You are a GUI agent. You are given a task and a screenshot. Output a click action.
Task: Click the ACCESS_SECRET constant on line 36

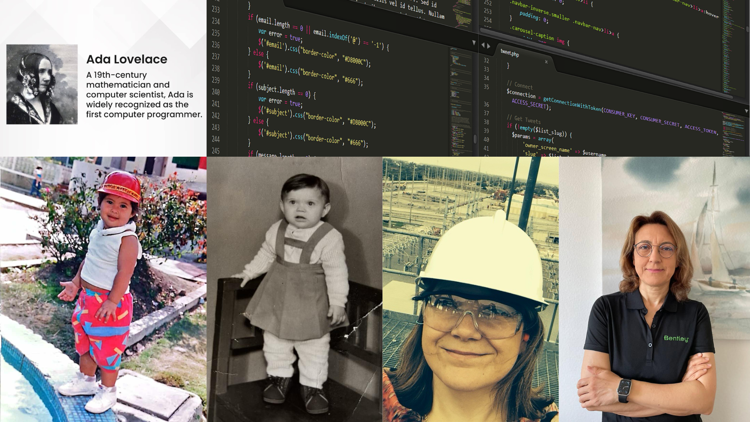pos(528,105)
